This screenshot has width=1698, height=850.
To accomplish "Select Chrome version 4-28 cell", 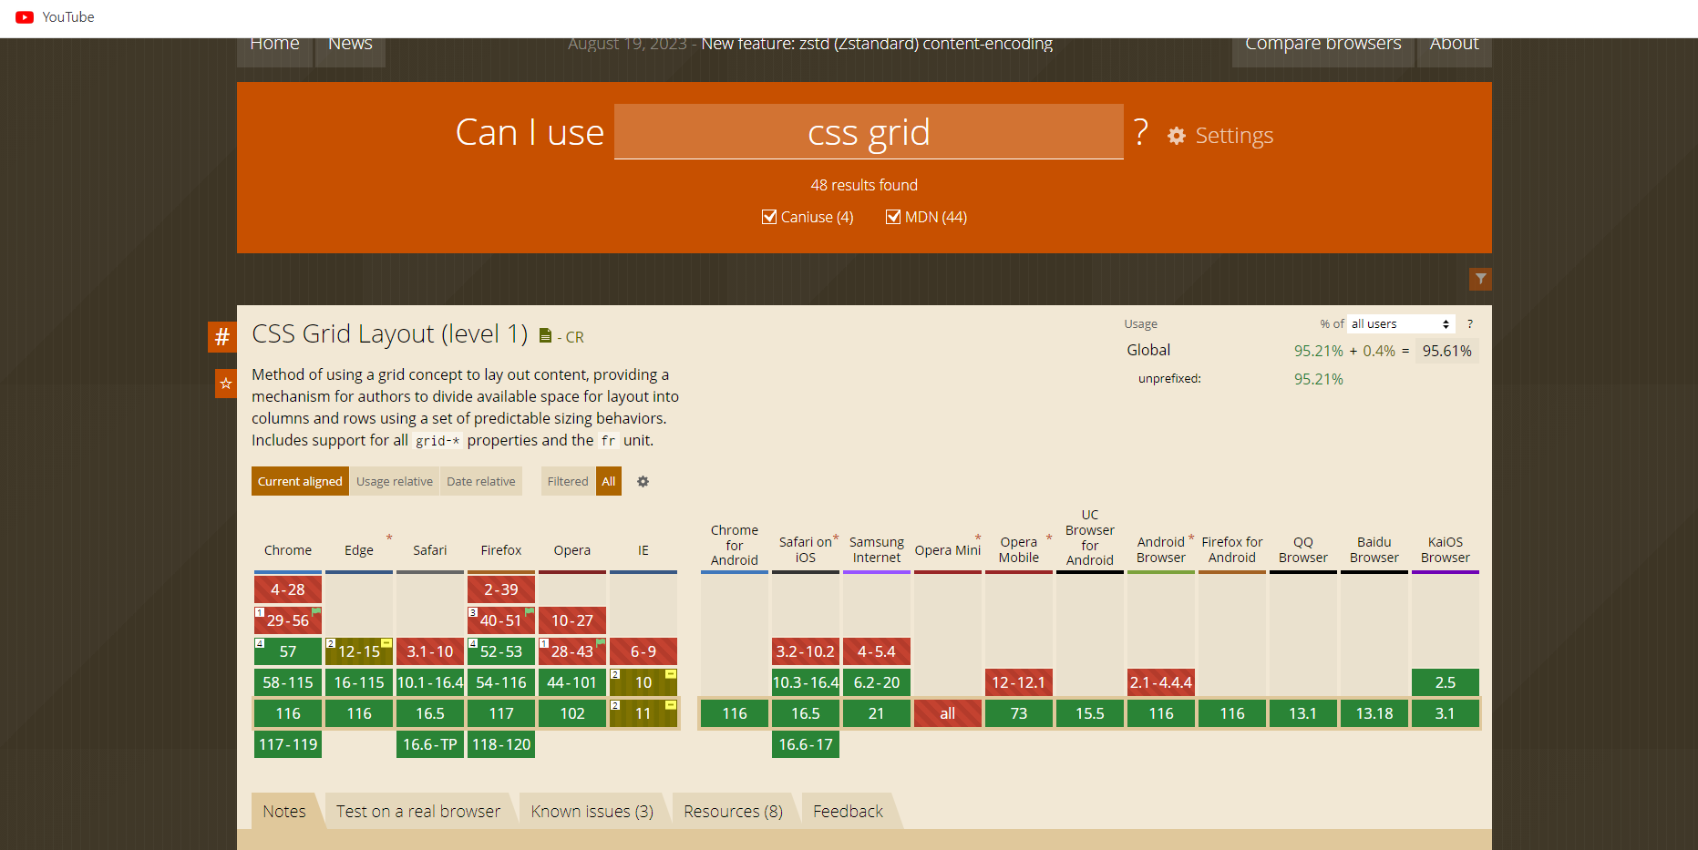I will tap(288, 589).
